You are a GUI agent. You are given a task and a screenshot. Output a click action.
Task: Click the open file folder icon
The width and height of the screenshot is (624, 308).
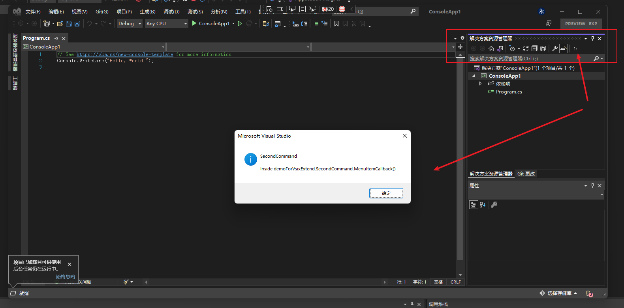pyautogui.click(x=60, y=24)
